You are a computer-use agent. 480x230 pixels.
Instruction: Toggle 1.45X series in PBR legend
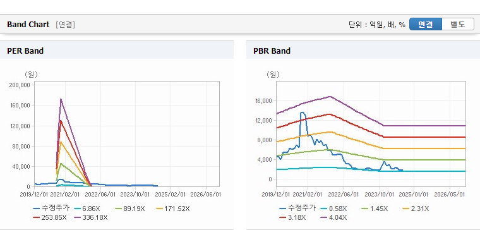click(375, 209)
